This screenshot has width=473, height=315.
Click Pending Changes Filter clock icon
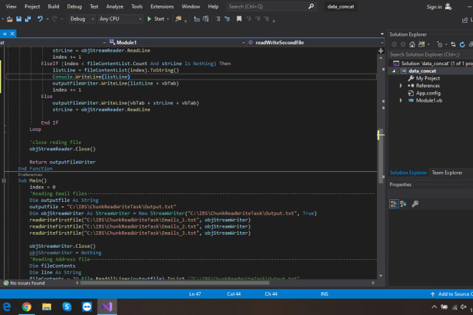(x=440, y=44)
